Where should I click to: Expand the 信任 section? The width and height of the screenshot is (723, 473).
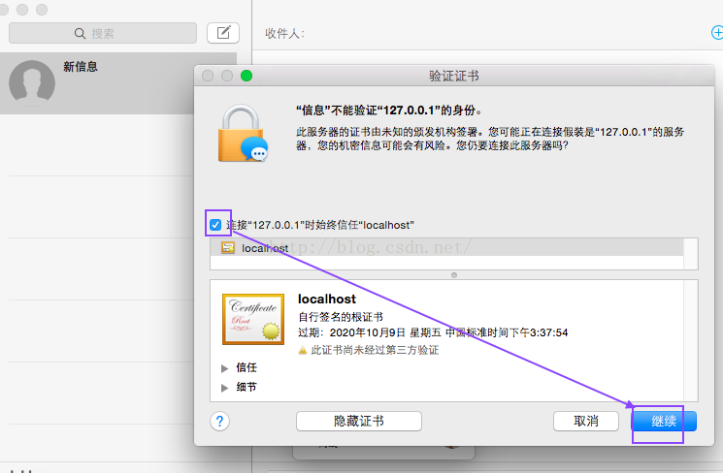(x=224, y=368)
